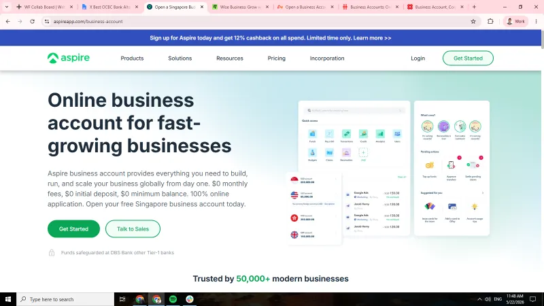This screenshot has height=306, width=544.
Task: Click the Login link
Action: point(418,58)
